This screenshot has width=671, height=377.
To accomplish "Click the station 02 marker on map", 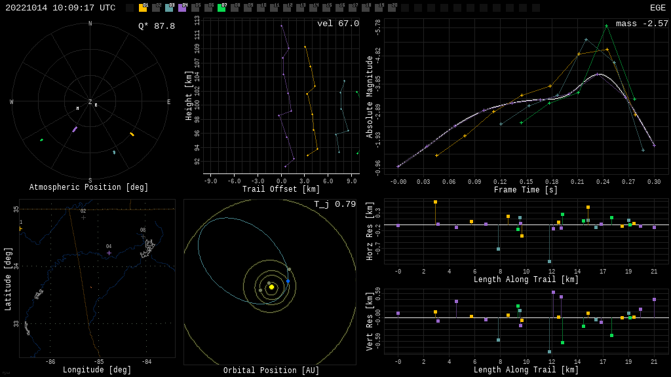I will (83, 217).
